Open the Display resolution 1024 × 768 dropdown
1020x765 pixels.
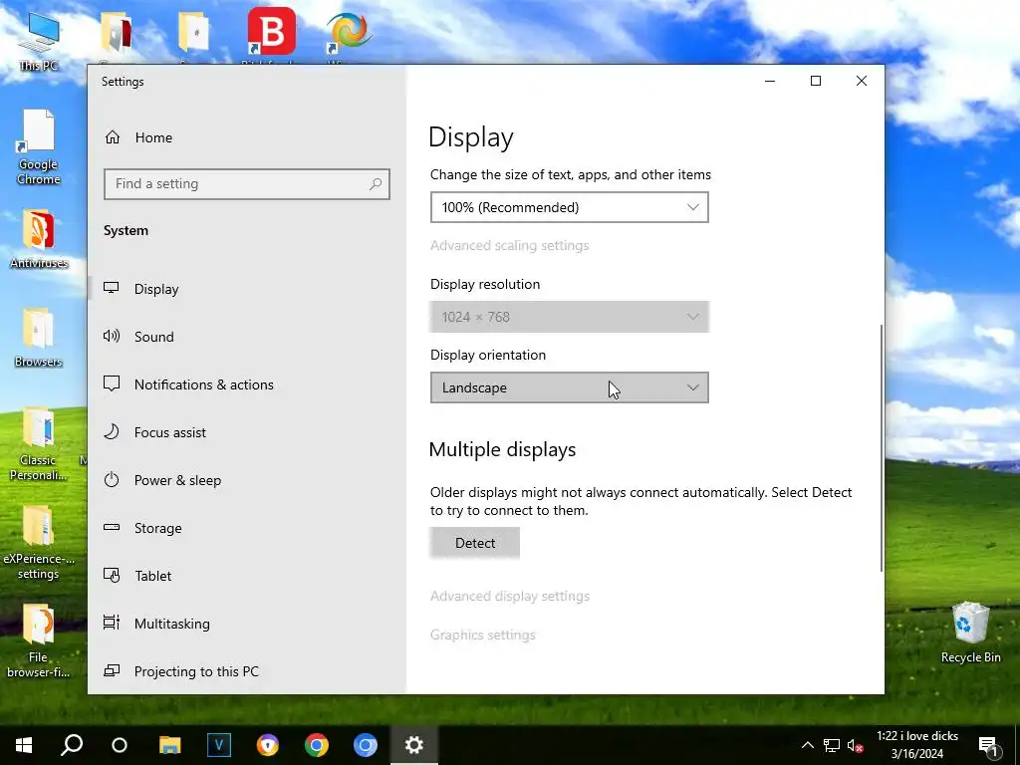point(569,317)
